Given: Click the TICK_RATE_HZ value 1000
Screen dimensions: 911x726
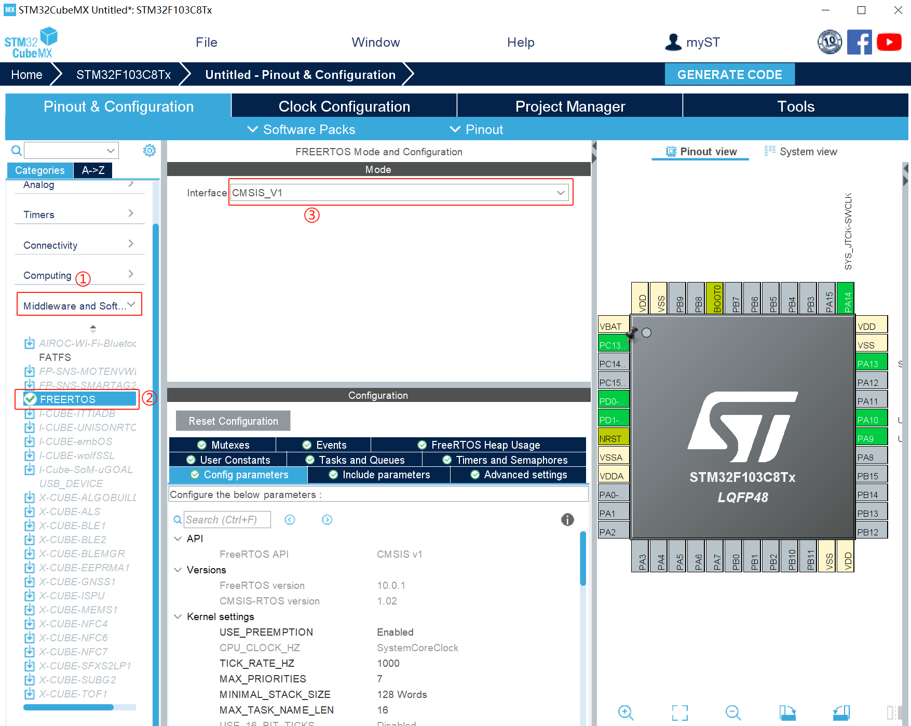Looking at the screenshot, I should click(x=388, y=663).
